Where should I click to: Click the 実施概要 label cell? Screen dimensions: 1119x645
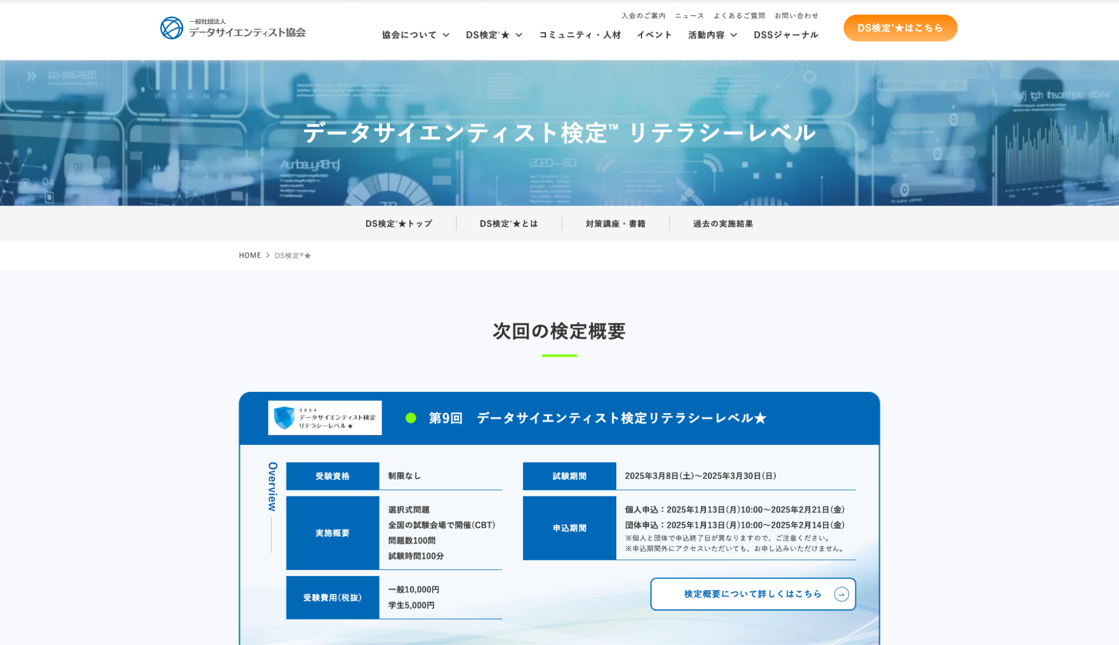coord(333,533)
